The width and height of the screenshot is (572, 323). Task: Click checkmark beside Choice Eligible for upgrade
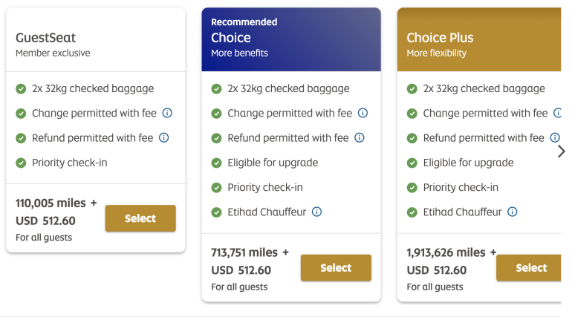(217, 163)
